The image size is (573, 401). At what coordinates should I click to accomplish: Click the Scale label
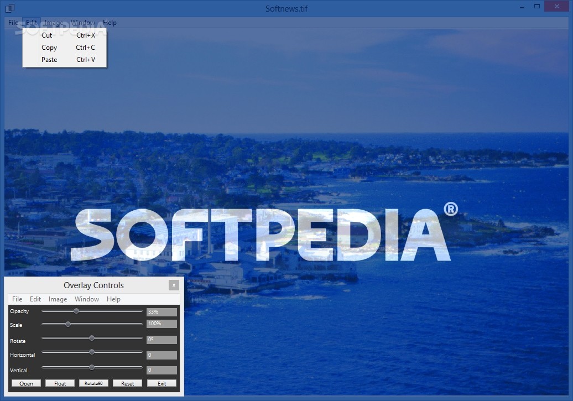pos(16,325)
